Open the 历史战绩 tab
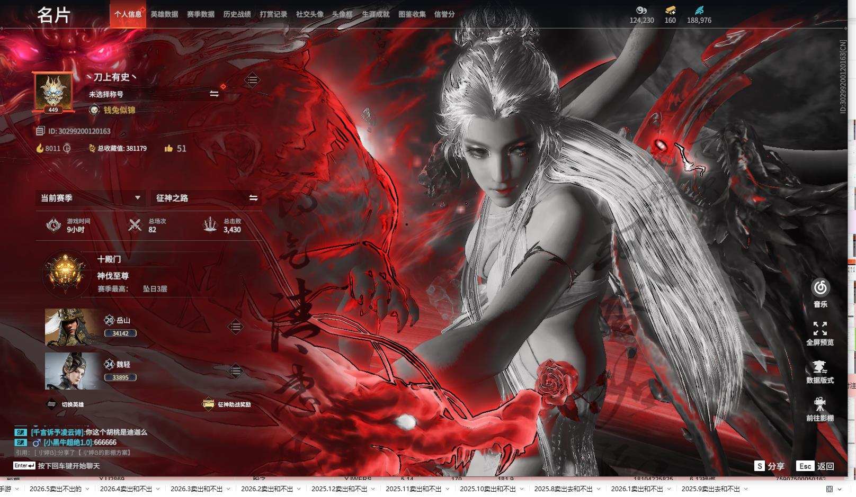 (x=237, y=14)
